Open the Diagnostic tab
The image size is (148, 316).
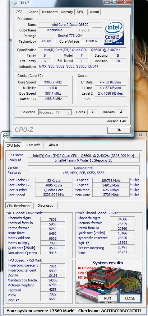click(45, 205)
